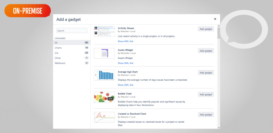
Task: Click the ON-PREMISE badge
Action: 27,11
